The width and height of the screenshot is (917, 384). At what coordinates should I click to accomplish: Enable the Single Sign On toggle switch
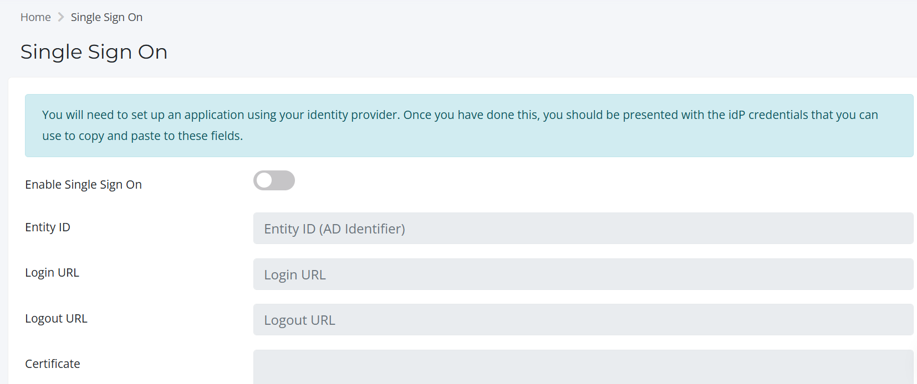(x=274, y=180)
